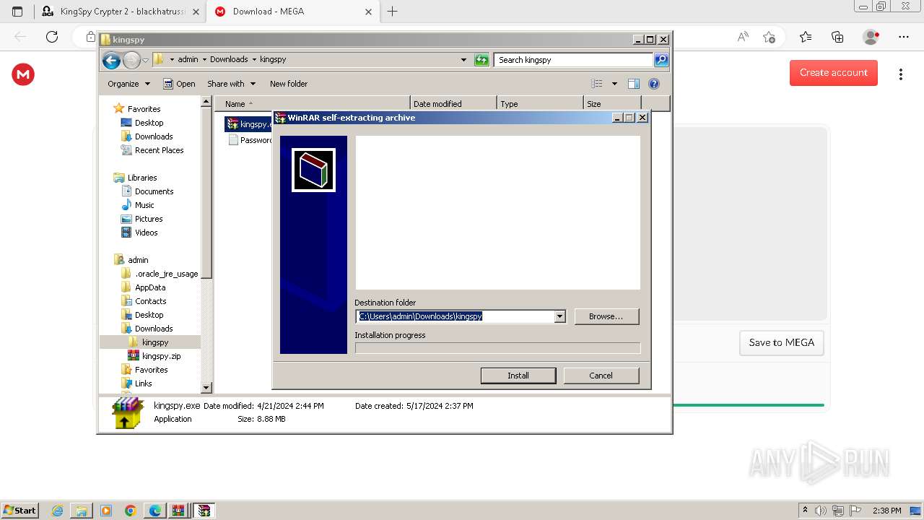The height and width of the screenshot is (520, 924).
Task: Click admin in the address breadcrumb
Action: point(188,60)
